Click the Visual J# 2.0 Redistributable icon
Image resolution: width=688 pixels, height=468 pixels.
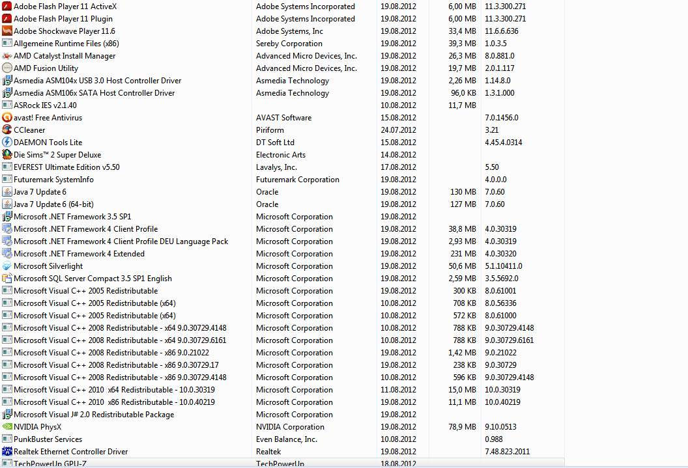7,414
